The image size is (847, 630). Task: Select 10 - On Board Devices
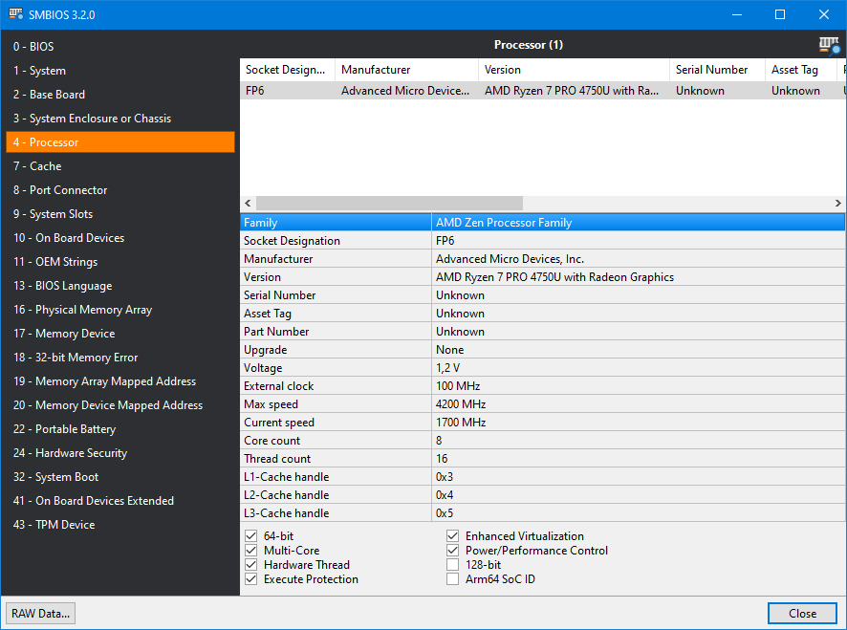[120, 238]
